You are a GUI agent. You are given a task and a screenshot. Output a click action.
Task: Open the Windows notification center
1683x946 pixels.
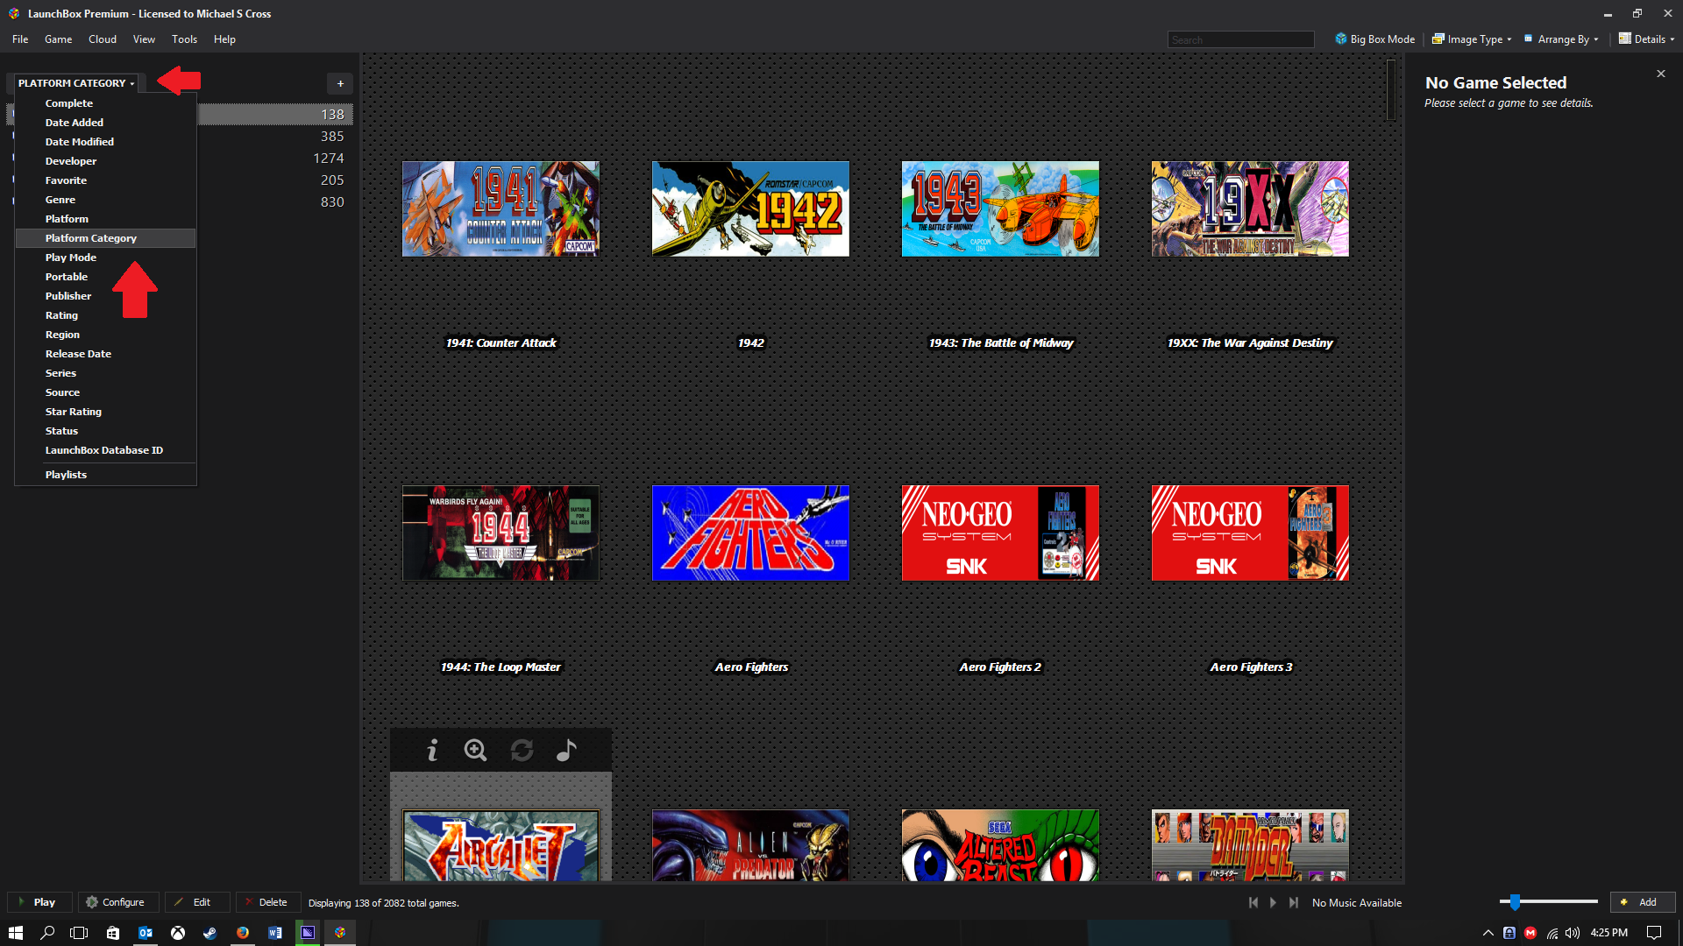(x=1654, y=933)
